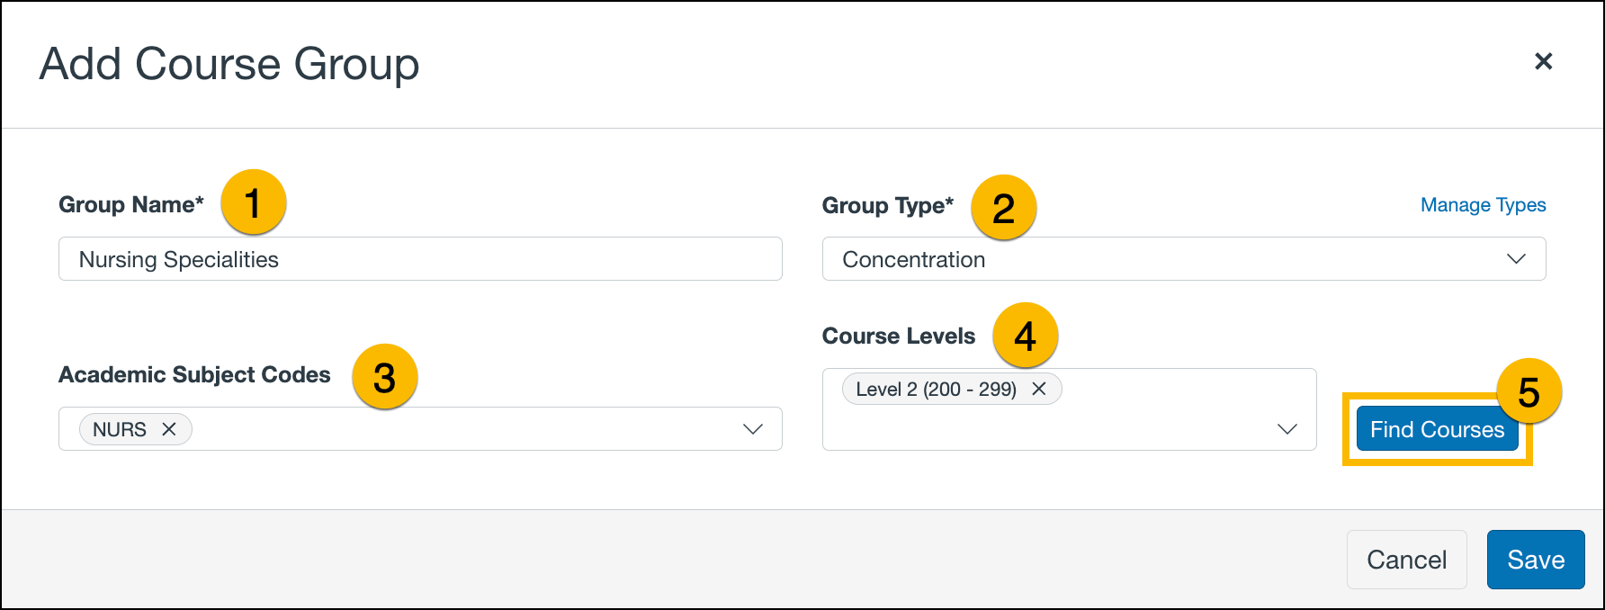Remove the NURS subject code chip
1605x610 pixels.
(x=169, y=429)
